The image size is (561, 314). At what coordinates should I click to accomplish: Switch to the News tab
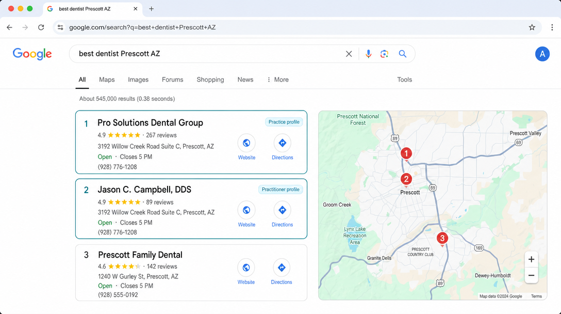tap(245, 80)
